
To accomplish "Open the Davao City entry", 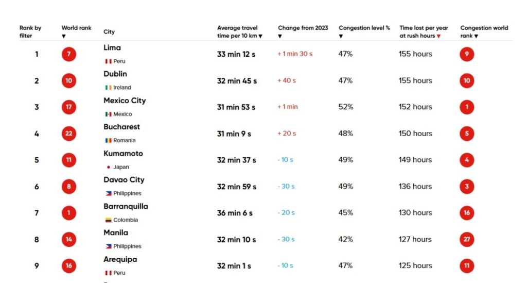I will (124, 180).
